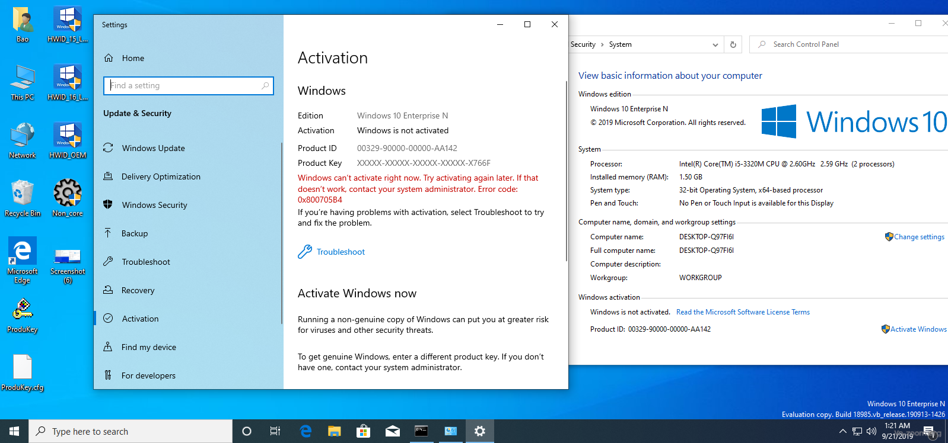Switch to the Command Prompt taskbar window

421,431
